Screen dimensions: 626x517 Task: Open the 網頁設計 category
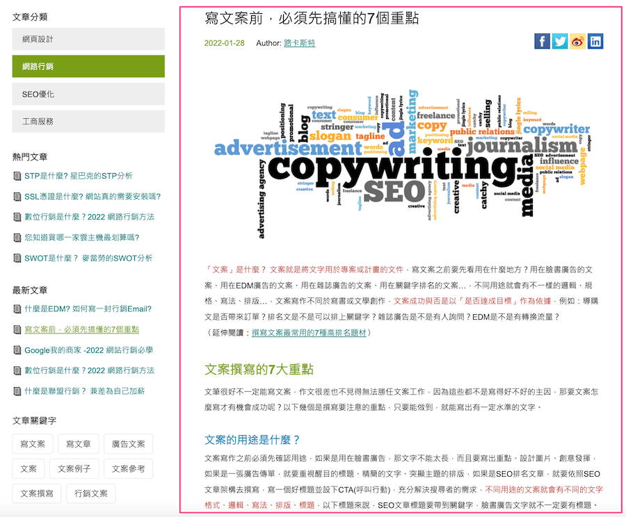click(x=88, y=39)
